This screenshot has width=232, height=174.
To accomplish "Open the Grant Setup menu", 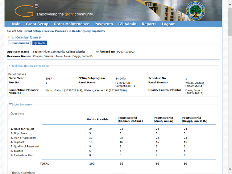I will pos(37,24).
